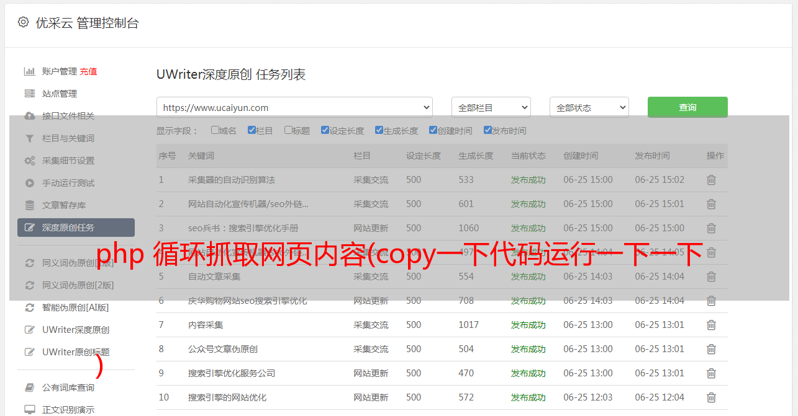798x416 pixels.
Task: Open the 深度原创任务 sidebar item
Action: point(76,228)
